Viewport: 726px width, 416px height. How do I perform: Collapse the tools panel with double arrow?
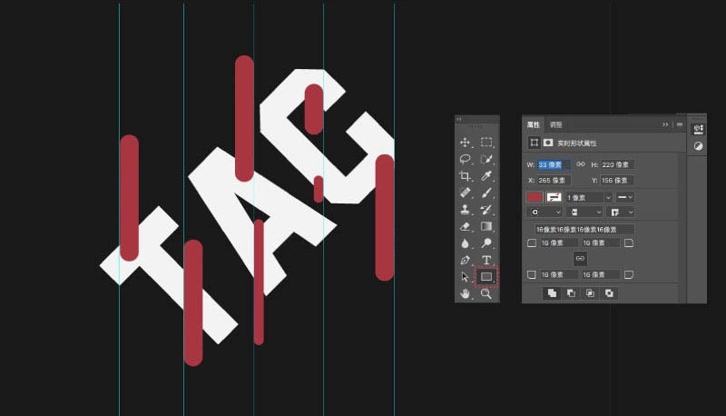459,119
